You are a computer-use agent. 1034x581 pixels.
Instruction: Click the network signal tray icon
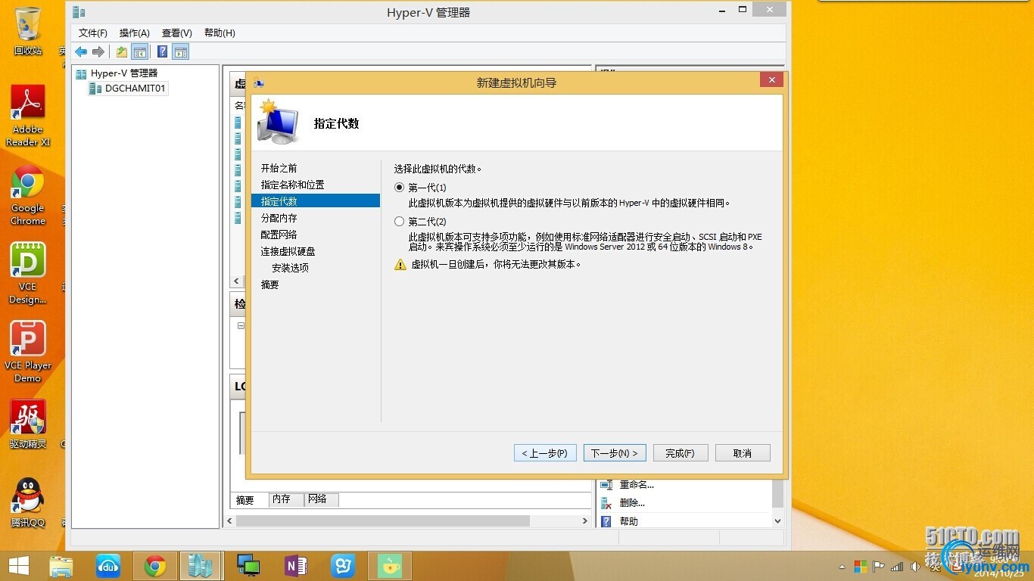point(897,566)
